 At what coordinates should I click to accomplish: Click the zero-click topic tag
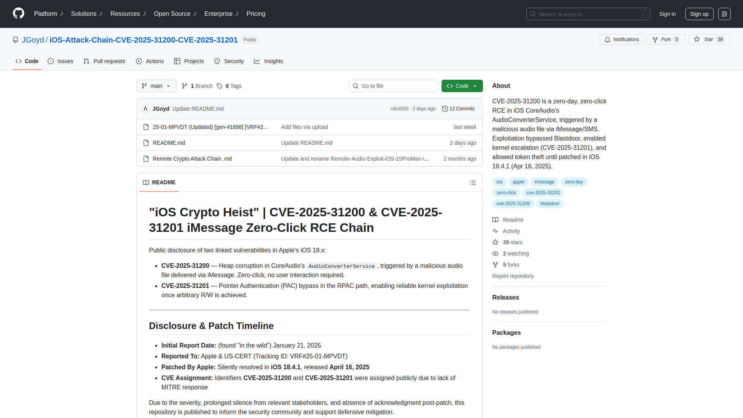[x=506, y=192]
